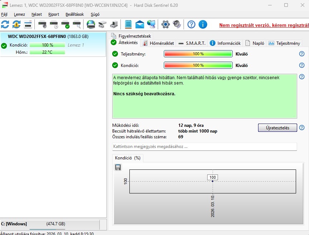Click the disk list panel toolbar icon

(x=28, y=25)
